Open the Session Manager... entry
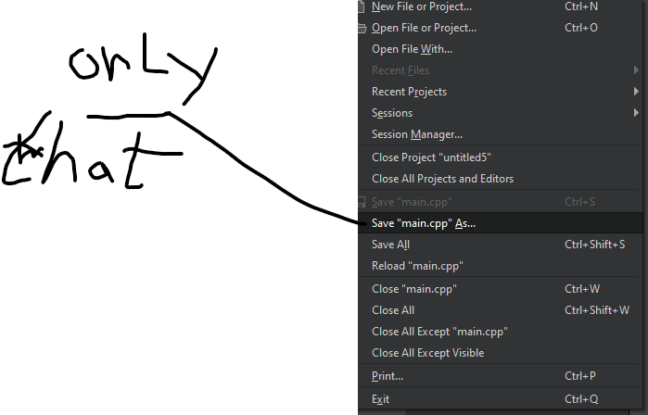Image resolution: width=648 pixels, height=415 pixels. click(416, 134)
